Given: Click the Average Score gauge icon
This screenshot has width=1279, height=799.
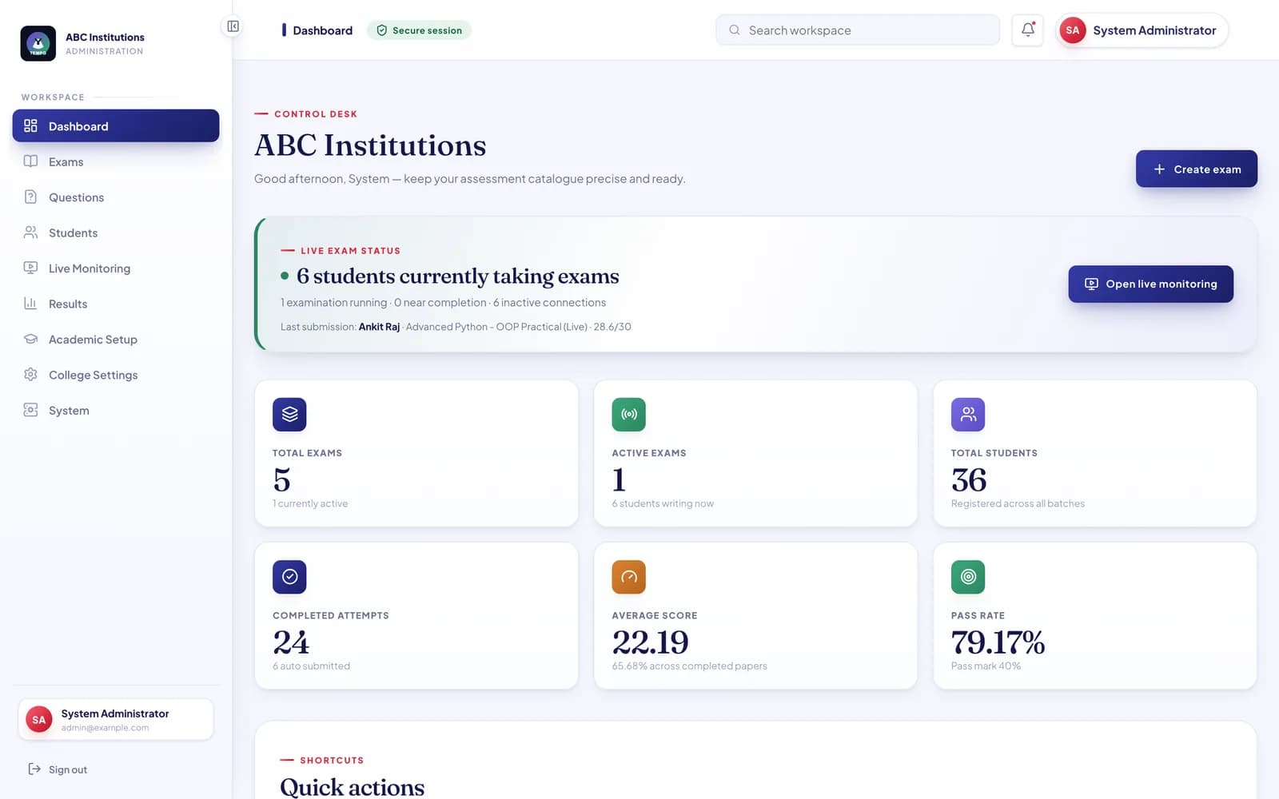Looking at the screenshot, I should point(628,577).
